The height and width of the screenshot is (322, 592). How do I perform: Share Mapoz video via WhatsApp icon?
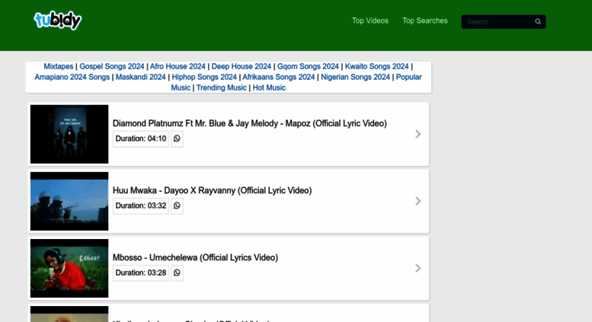click(x=177, y=139)
